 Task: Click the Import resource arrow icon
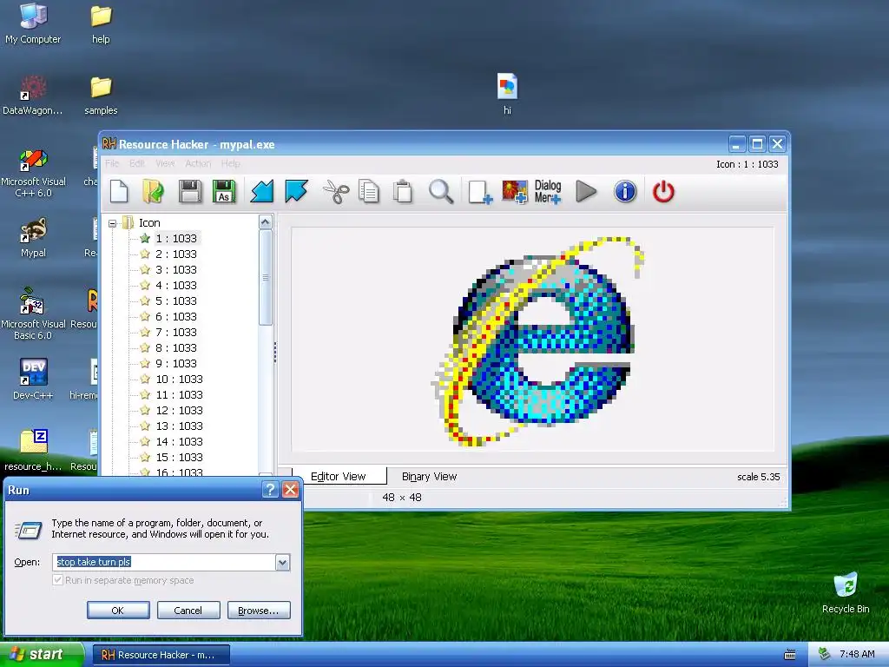[262, 191]
